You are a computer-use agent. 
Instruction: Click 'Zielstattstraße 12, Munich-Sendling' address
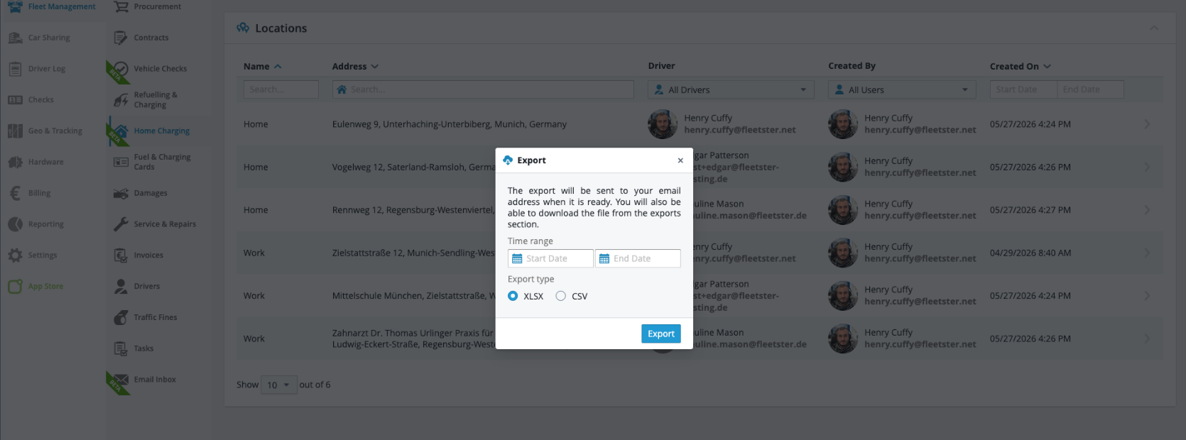pos(413,253)
